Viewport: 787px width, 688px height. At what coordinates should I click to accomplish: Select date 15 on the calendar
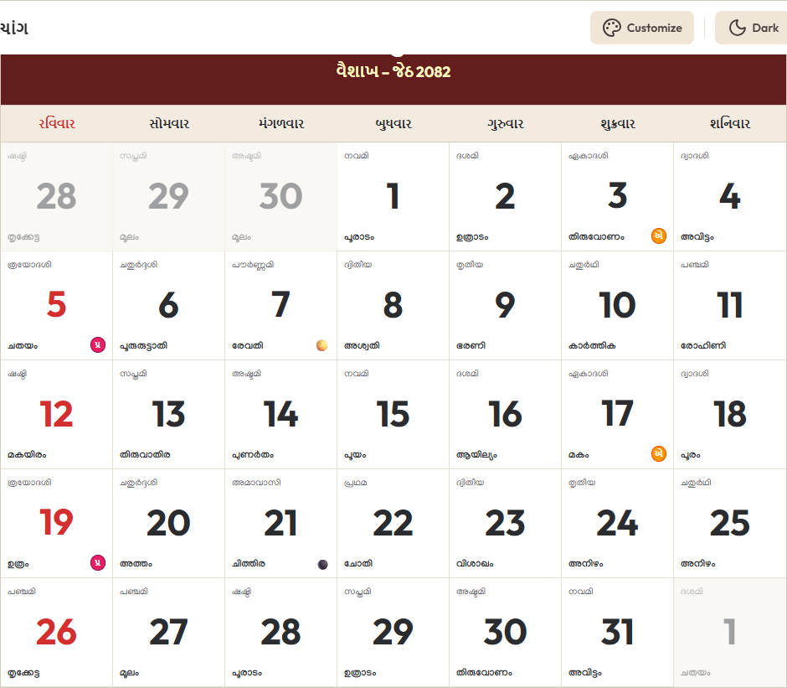(x=393, y=414)
